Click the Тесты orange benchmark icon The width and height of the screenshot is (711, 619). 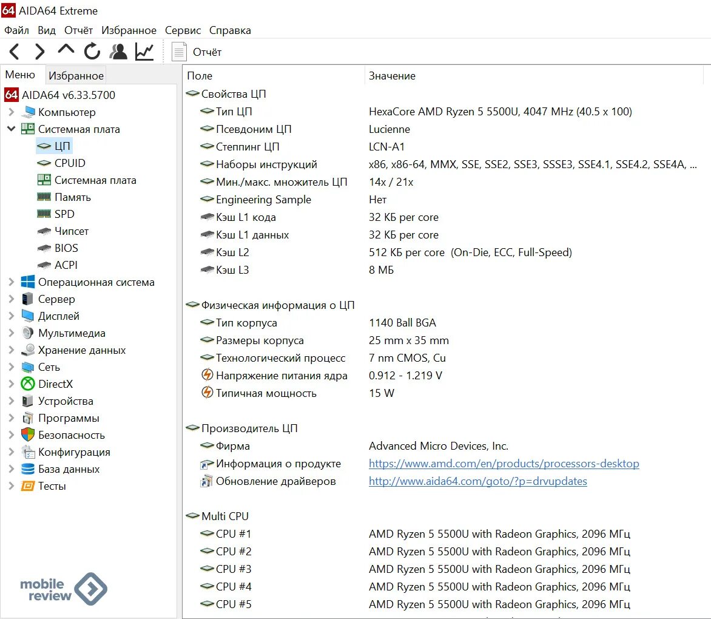[28, 485]
